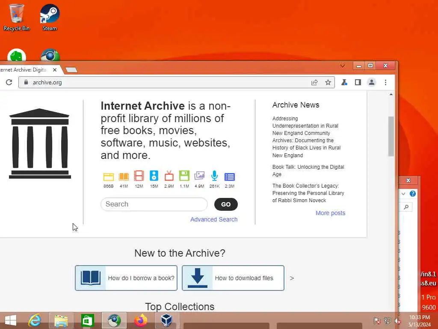Open the Book Talk: Unlocking the Digital Age post
Image resolution: width=438 pixels, height=329 pixels.
pos(308,170)
